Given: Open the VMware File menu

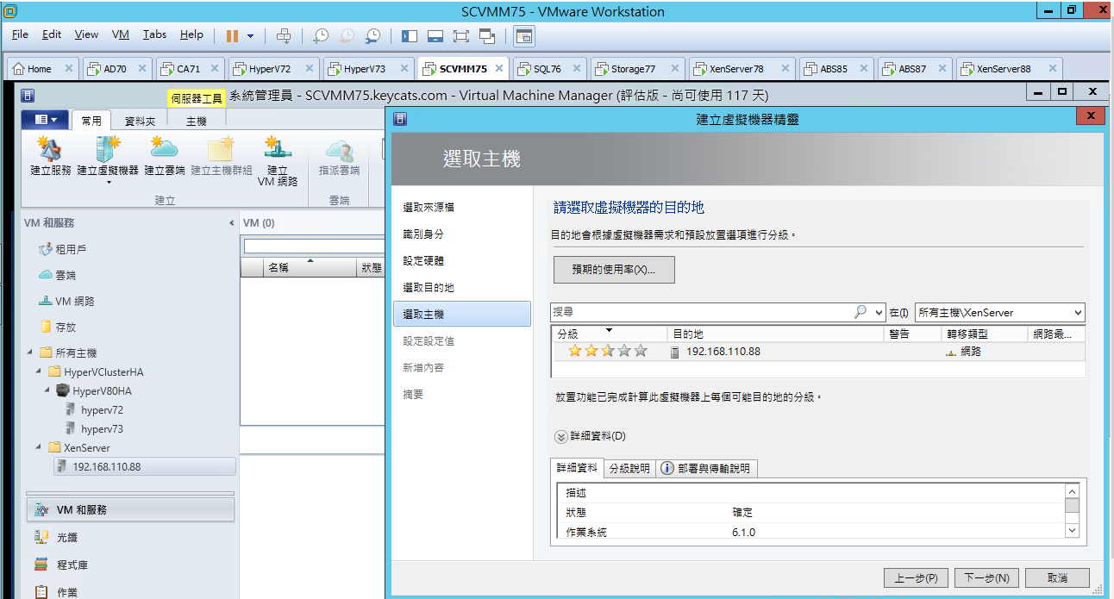Looking at the screenshot, I should [20, 34].
